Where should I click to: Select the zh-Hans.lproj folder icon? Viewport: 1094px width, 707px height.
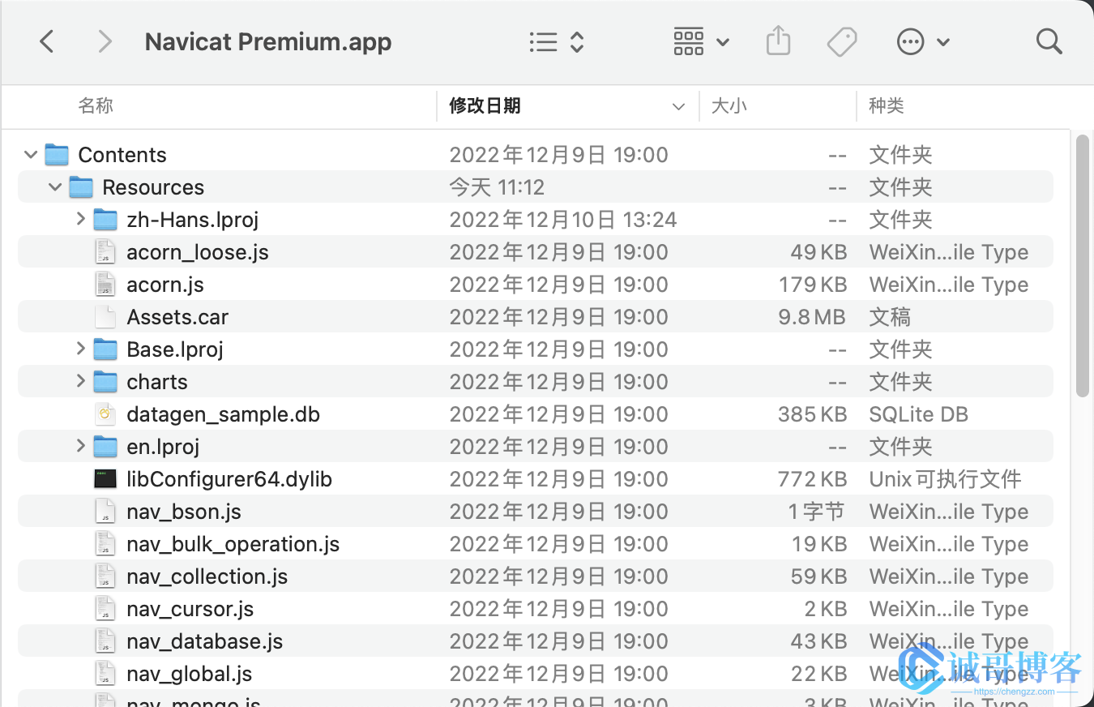(105, 219)
